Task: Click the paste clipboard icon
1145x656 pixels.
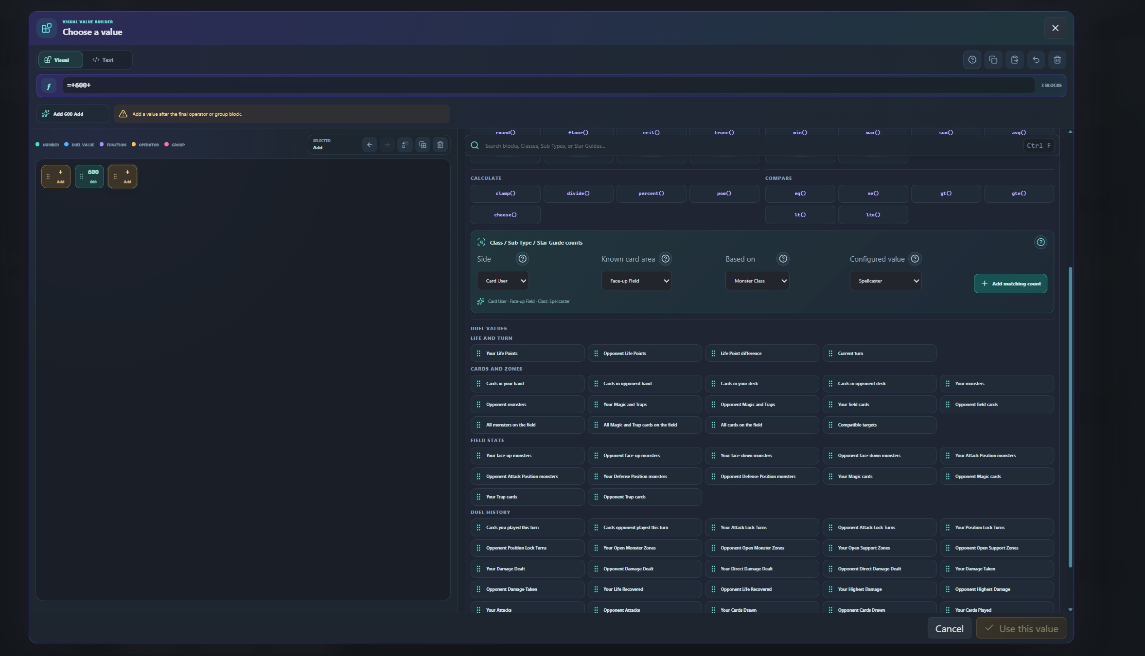Action: pos(1015,60)
